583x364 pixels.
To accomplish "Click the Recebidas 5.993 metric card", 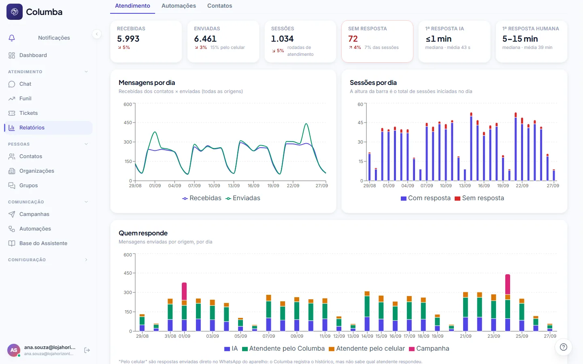I will (x=146, y=42).
